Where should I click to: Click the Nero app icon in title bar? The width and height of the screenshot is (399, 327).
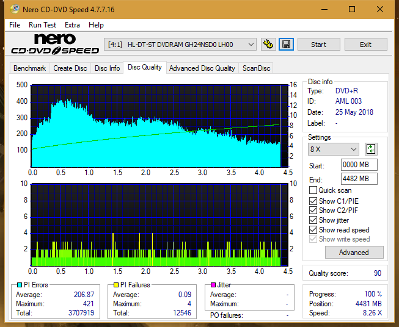(15, 9)
